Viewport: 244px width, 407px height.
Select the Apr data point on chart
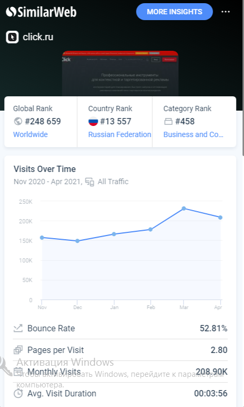[x=220, y=217]
